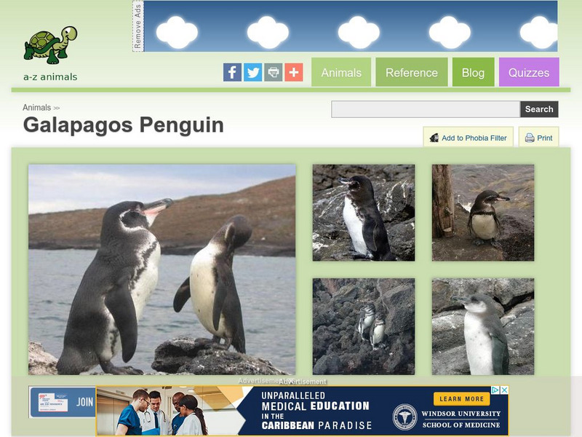Share the page via the Facebook icon
582x437 pixels.
click(x=232, y=72)
